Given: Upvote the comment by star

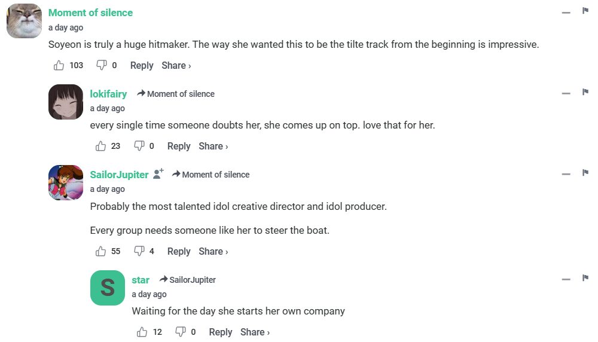Looking at the screenshot, I should point(142,332).
